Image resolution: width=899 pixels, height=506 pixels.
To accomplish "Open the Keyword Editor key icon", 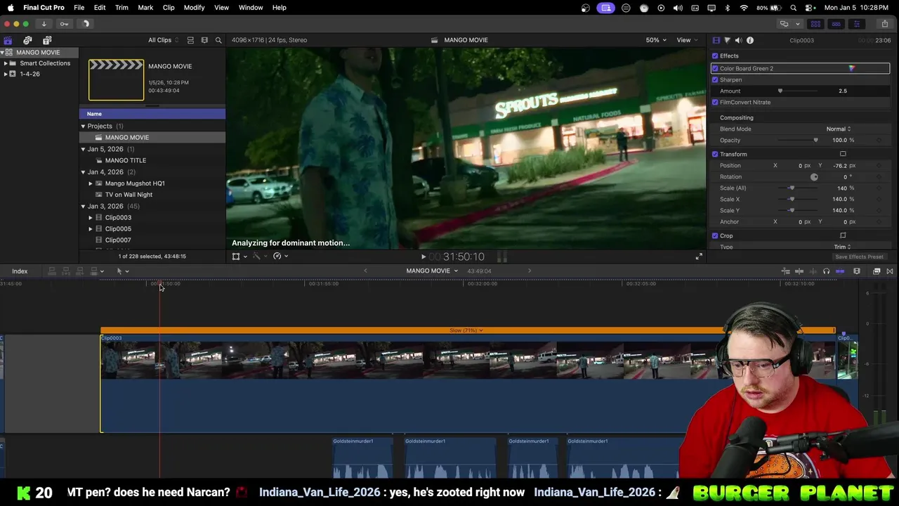I will tap(64, 24).
